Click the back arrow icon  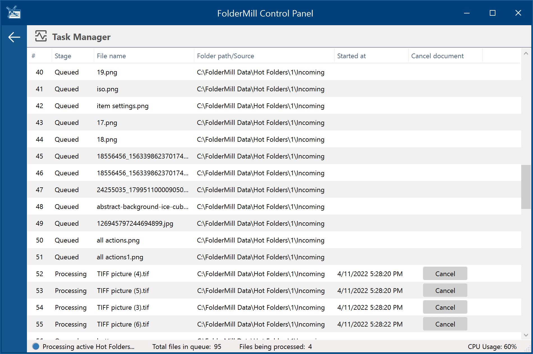(14, 37)
